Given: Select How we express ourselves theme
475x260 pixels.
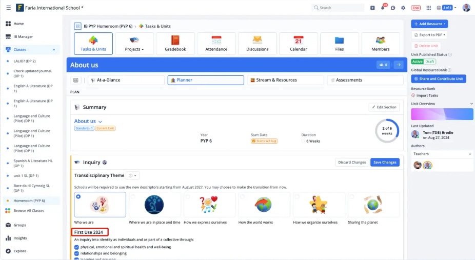Looking at the screenshot, I should pyautogui.click(x=209, y=205).
